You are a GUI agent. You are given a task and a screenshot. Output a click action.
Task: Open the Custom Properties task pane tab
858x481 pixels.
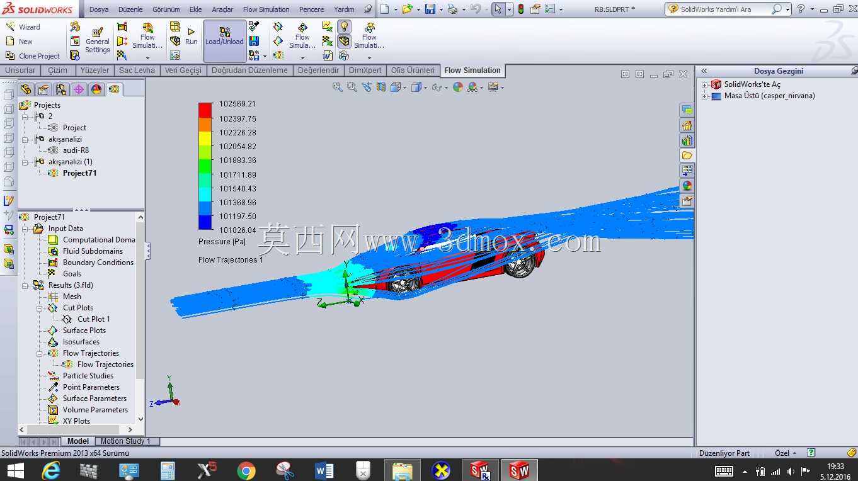pyautogui.click(x=687, y=201)
